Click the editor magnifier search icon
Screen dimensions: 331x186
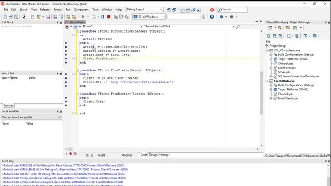pyautogui.click(x=238, y=27)
